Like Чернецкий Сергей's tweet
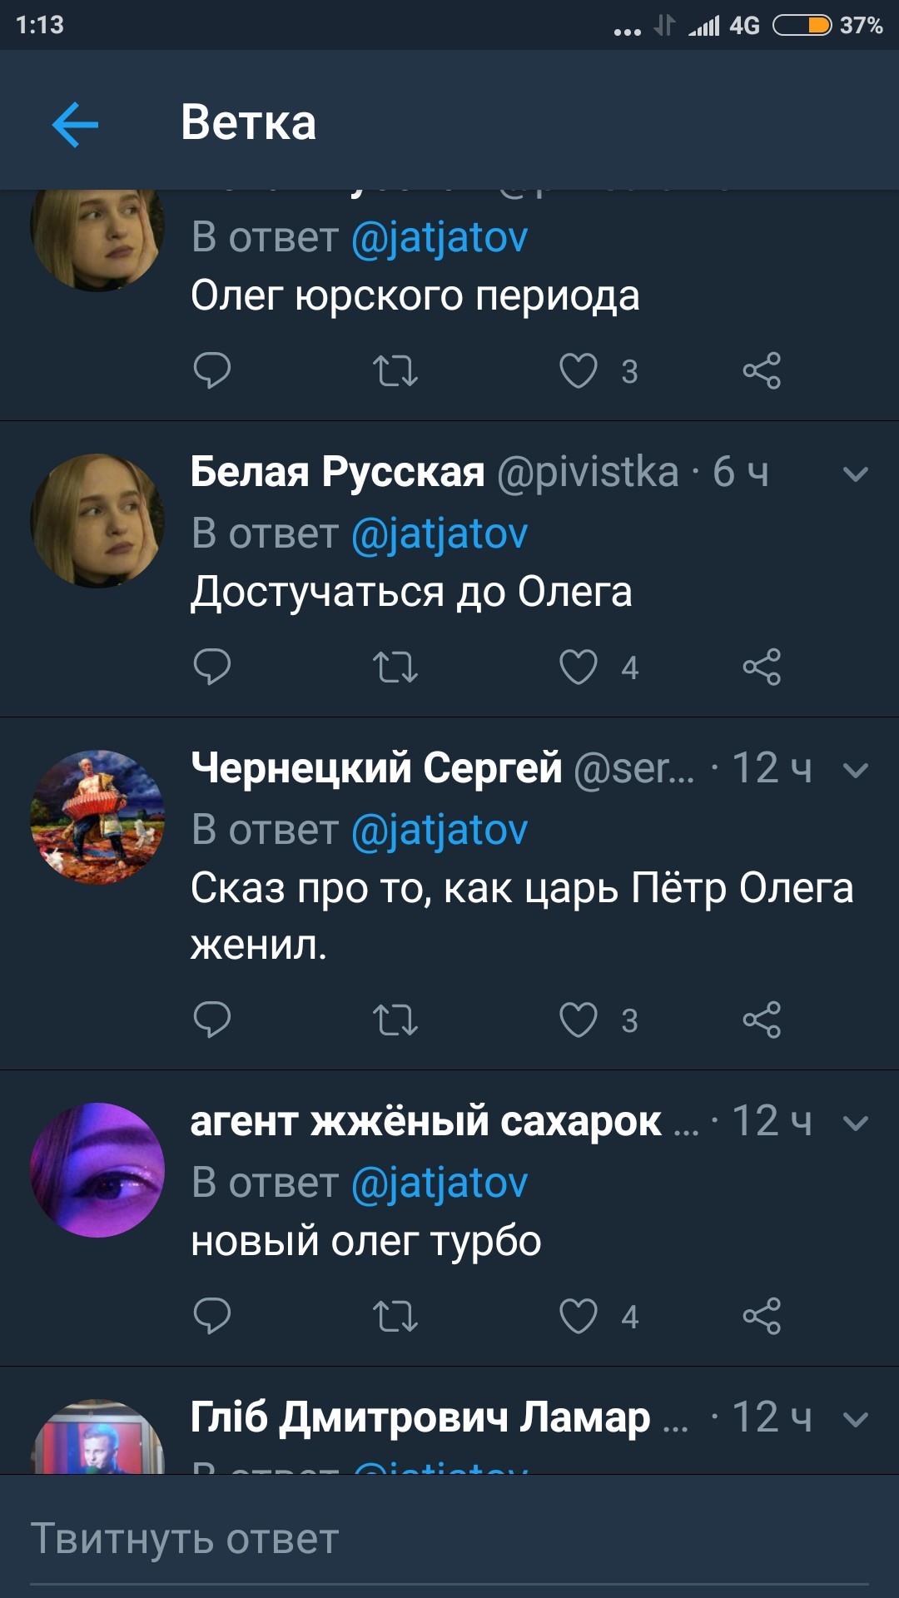This screenshot has height=1598, width=899. point(579,1020)
